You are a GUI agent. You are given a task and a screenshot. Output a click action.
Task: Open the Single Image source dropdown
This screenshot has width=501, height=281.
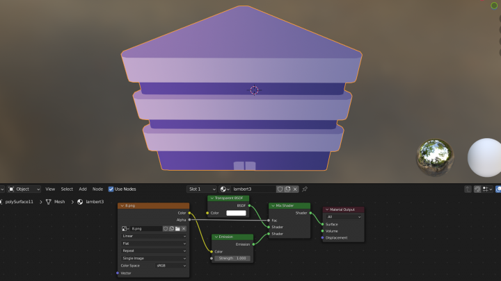(x=154, y=258)
